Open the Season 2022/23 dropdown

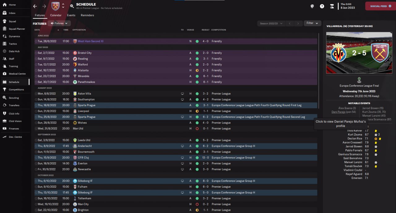click(x=270, y=23)
